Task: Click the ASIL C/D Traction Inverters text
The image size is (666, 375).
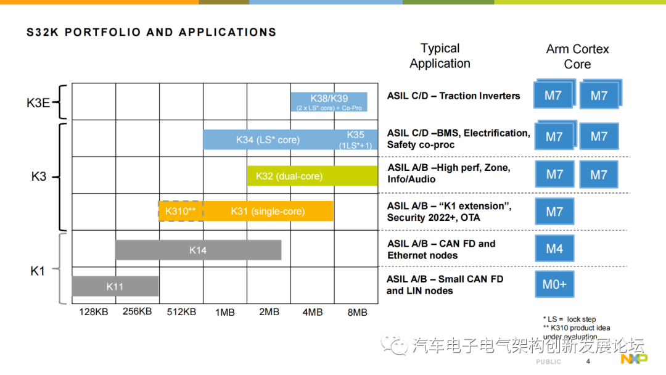Action: pyautogui.click(x=453, y=96)
